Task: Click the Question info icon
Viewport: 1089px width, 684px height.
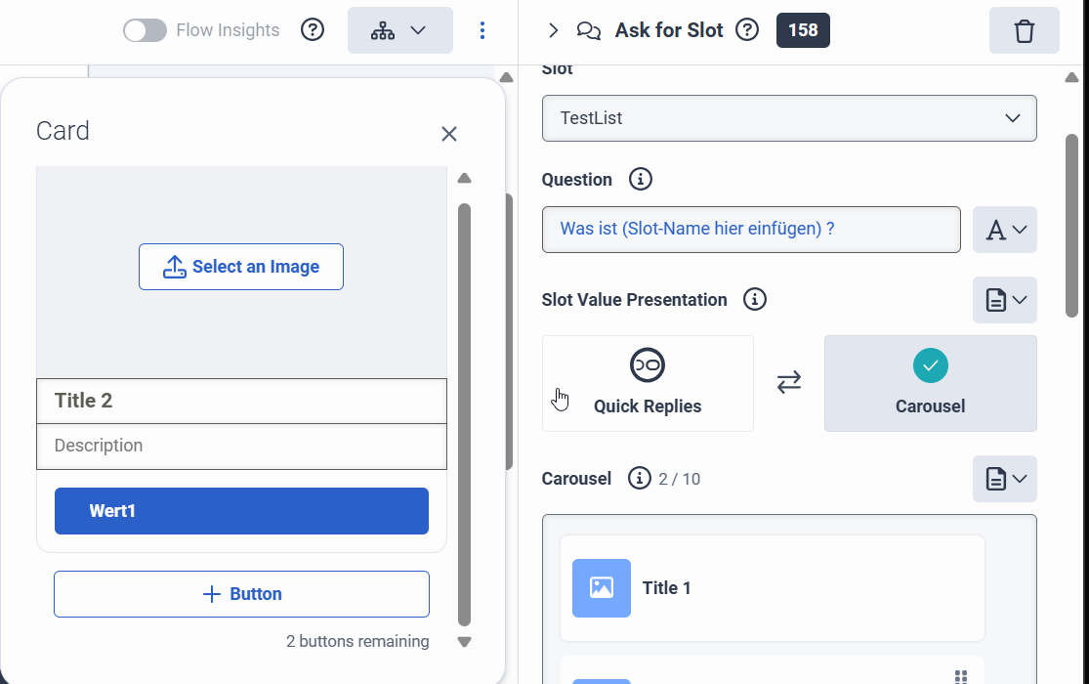Action: 641,180
